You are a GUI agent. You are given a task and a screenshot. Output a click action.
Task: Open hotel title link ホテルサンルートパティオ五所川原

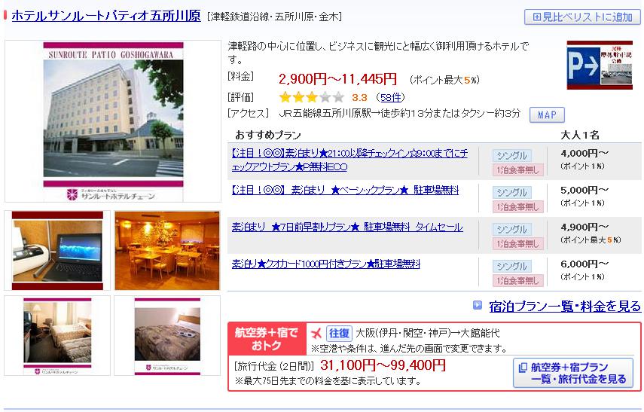click(106, 16)
